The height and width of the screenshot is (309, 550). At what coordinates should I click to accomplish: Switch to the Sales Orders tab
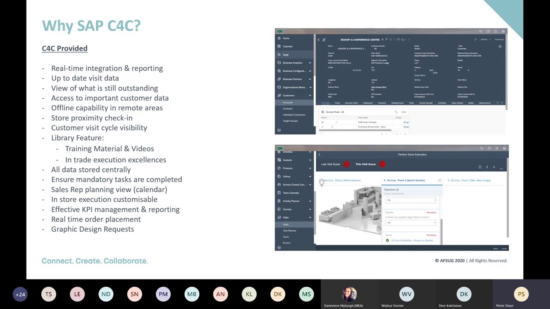[x=457, y=103]
